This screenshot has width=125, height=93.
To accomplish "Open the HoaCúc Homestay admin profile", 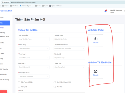I will click(116, 11).
